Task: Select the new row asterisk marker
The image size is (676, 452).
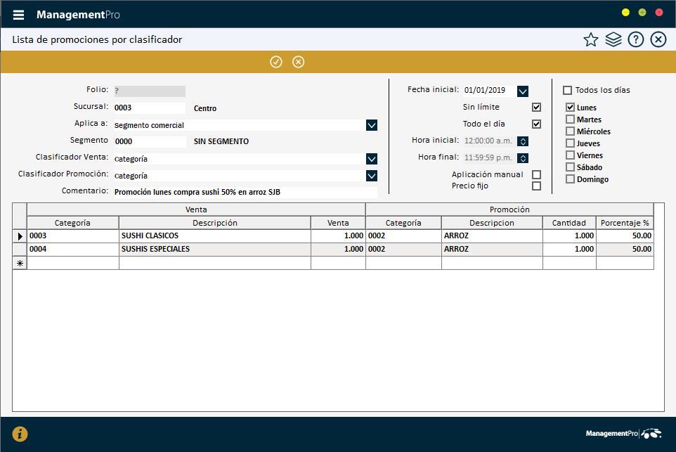Action: tap(20, 263)
